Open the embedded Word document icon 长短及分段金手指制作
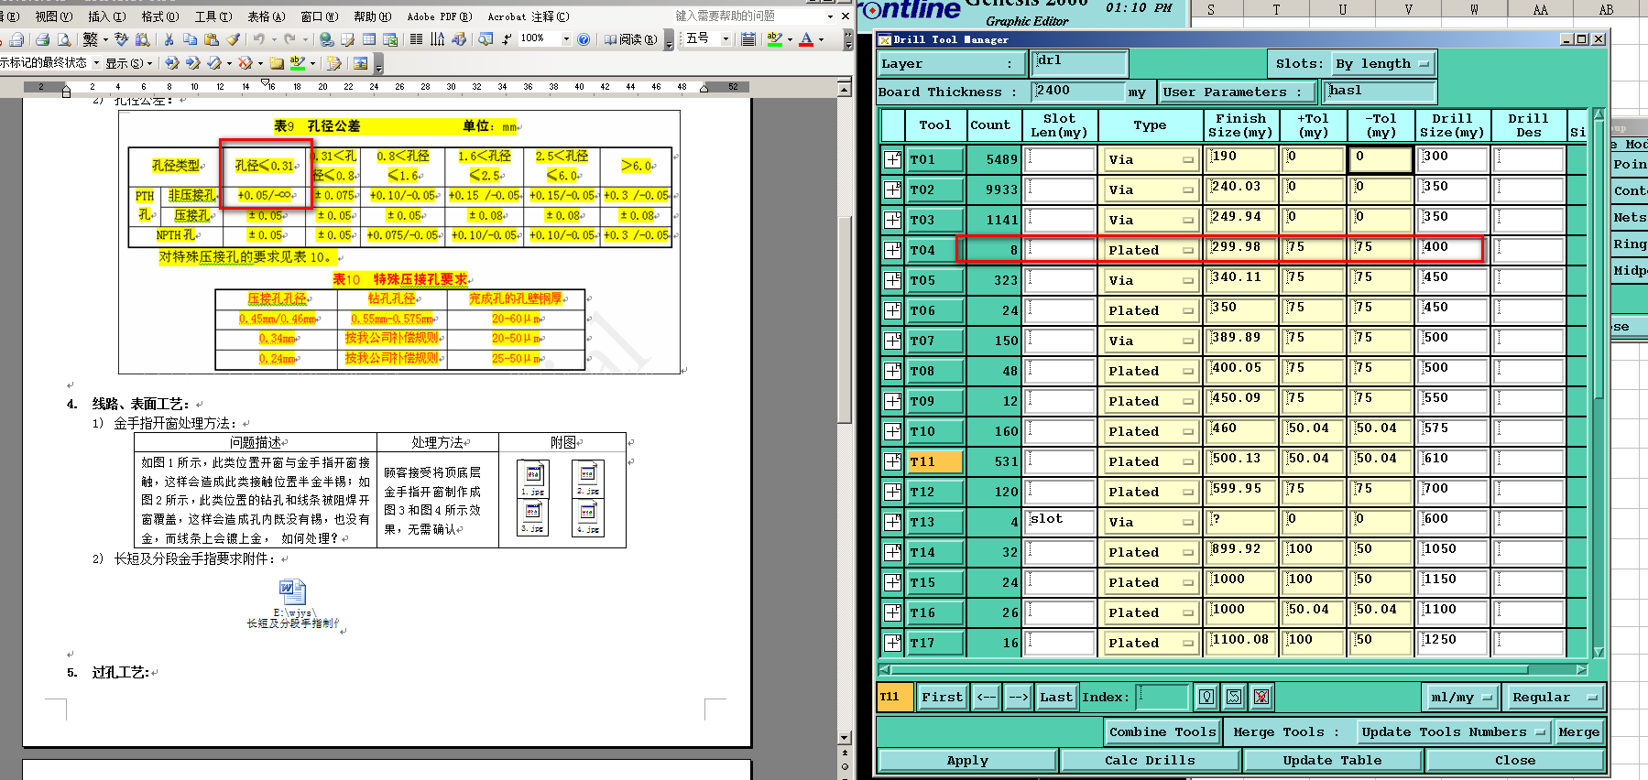1648x780 pixels. (292, 604)
